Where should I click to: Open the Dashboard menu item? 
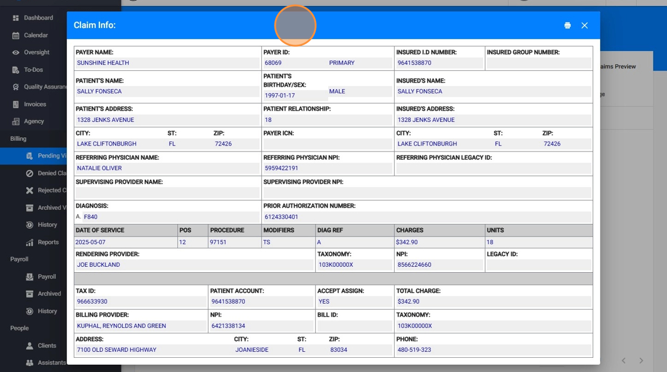38,18
